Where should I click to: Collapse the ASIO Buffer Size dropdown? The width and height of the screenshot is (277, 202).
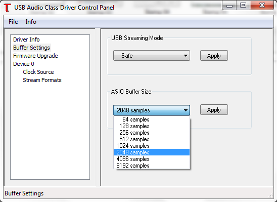point(152,110)
